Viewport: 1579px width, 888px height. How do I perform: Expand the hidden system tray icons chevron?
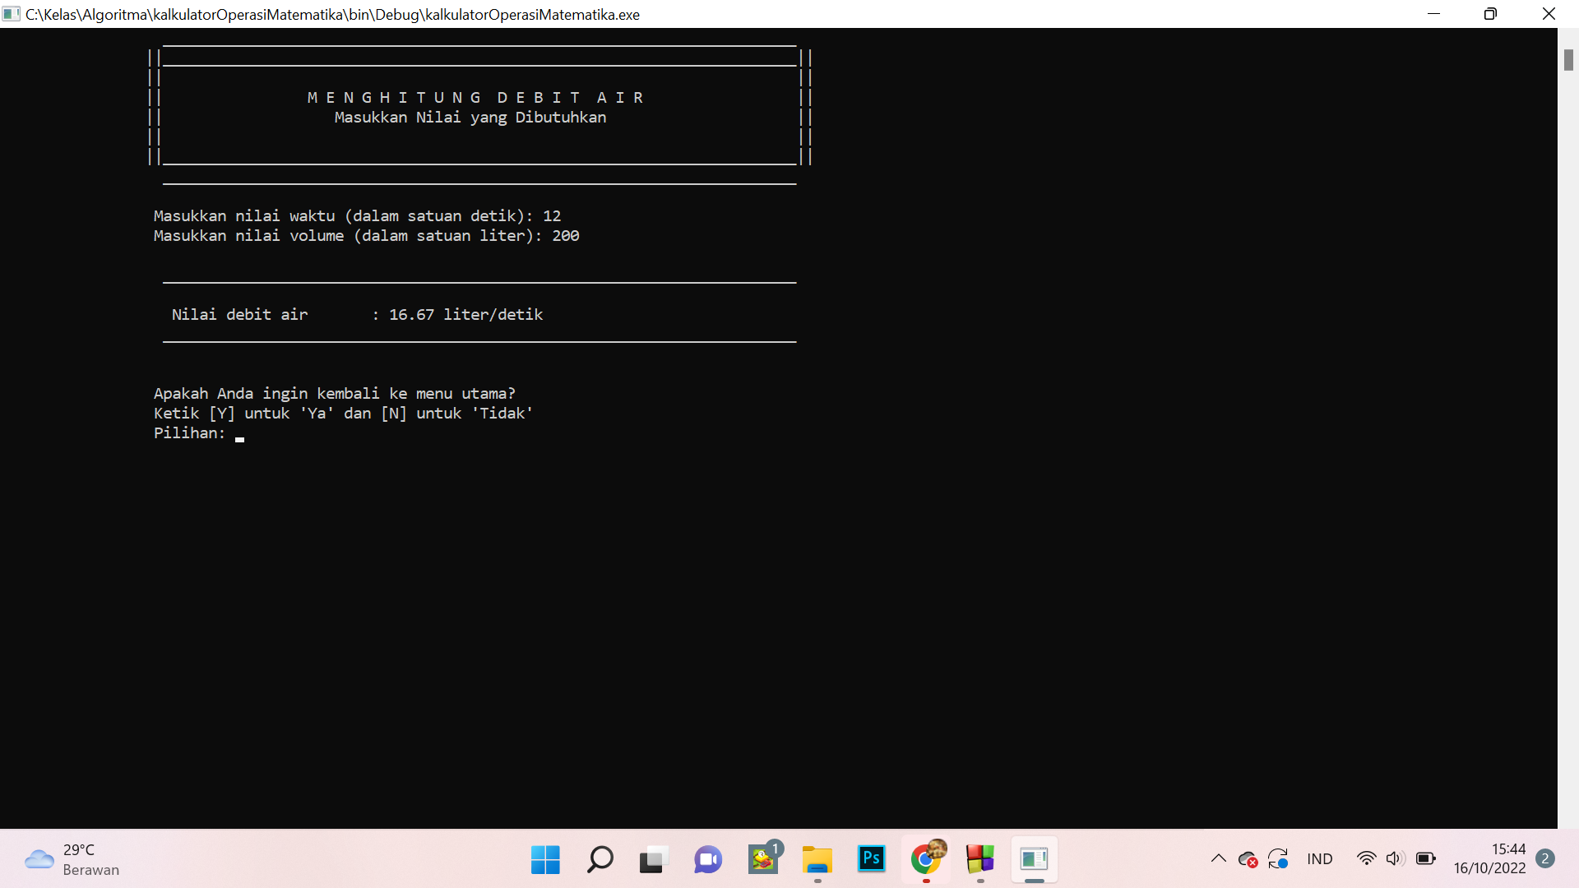coord(1218,859)
